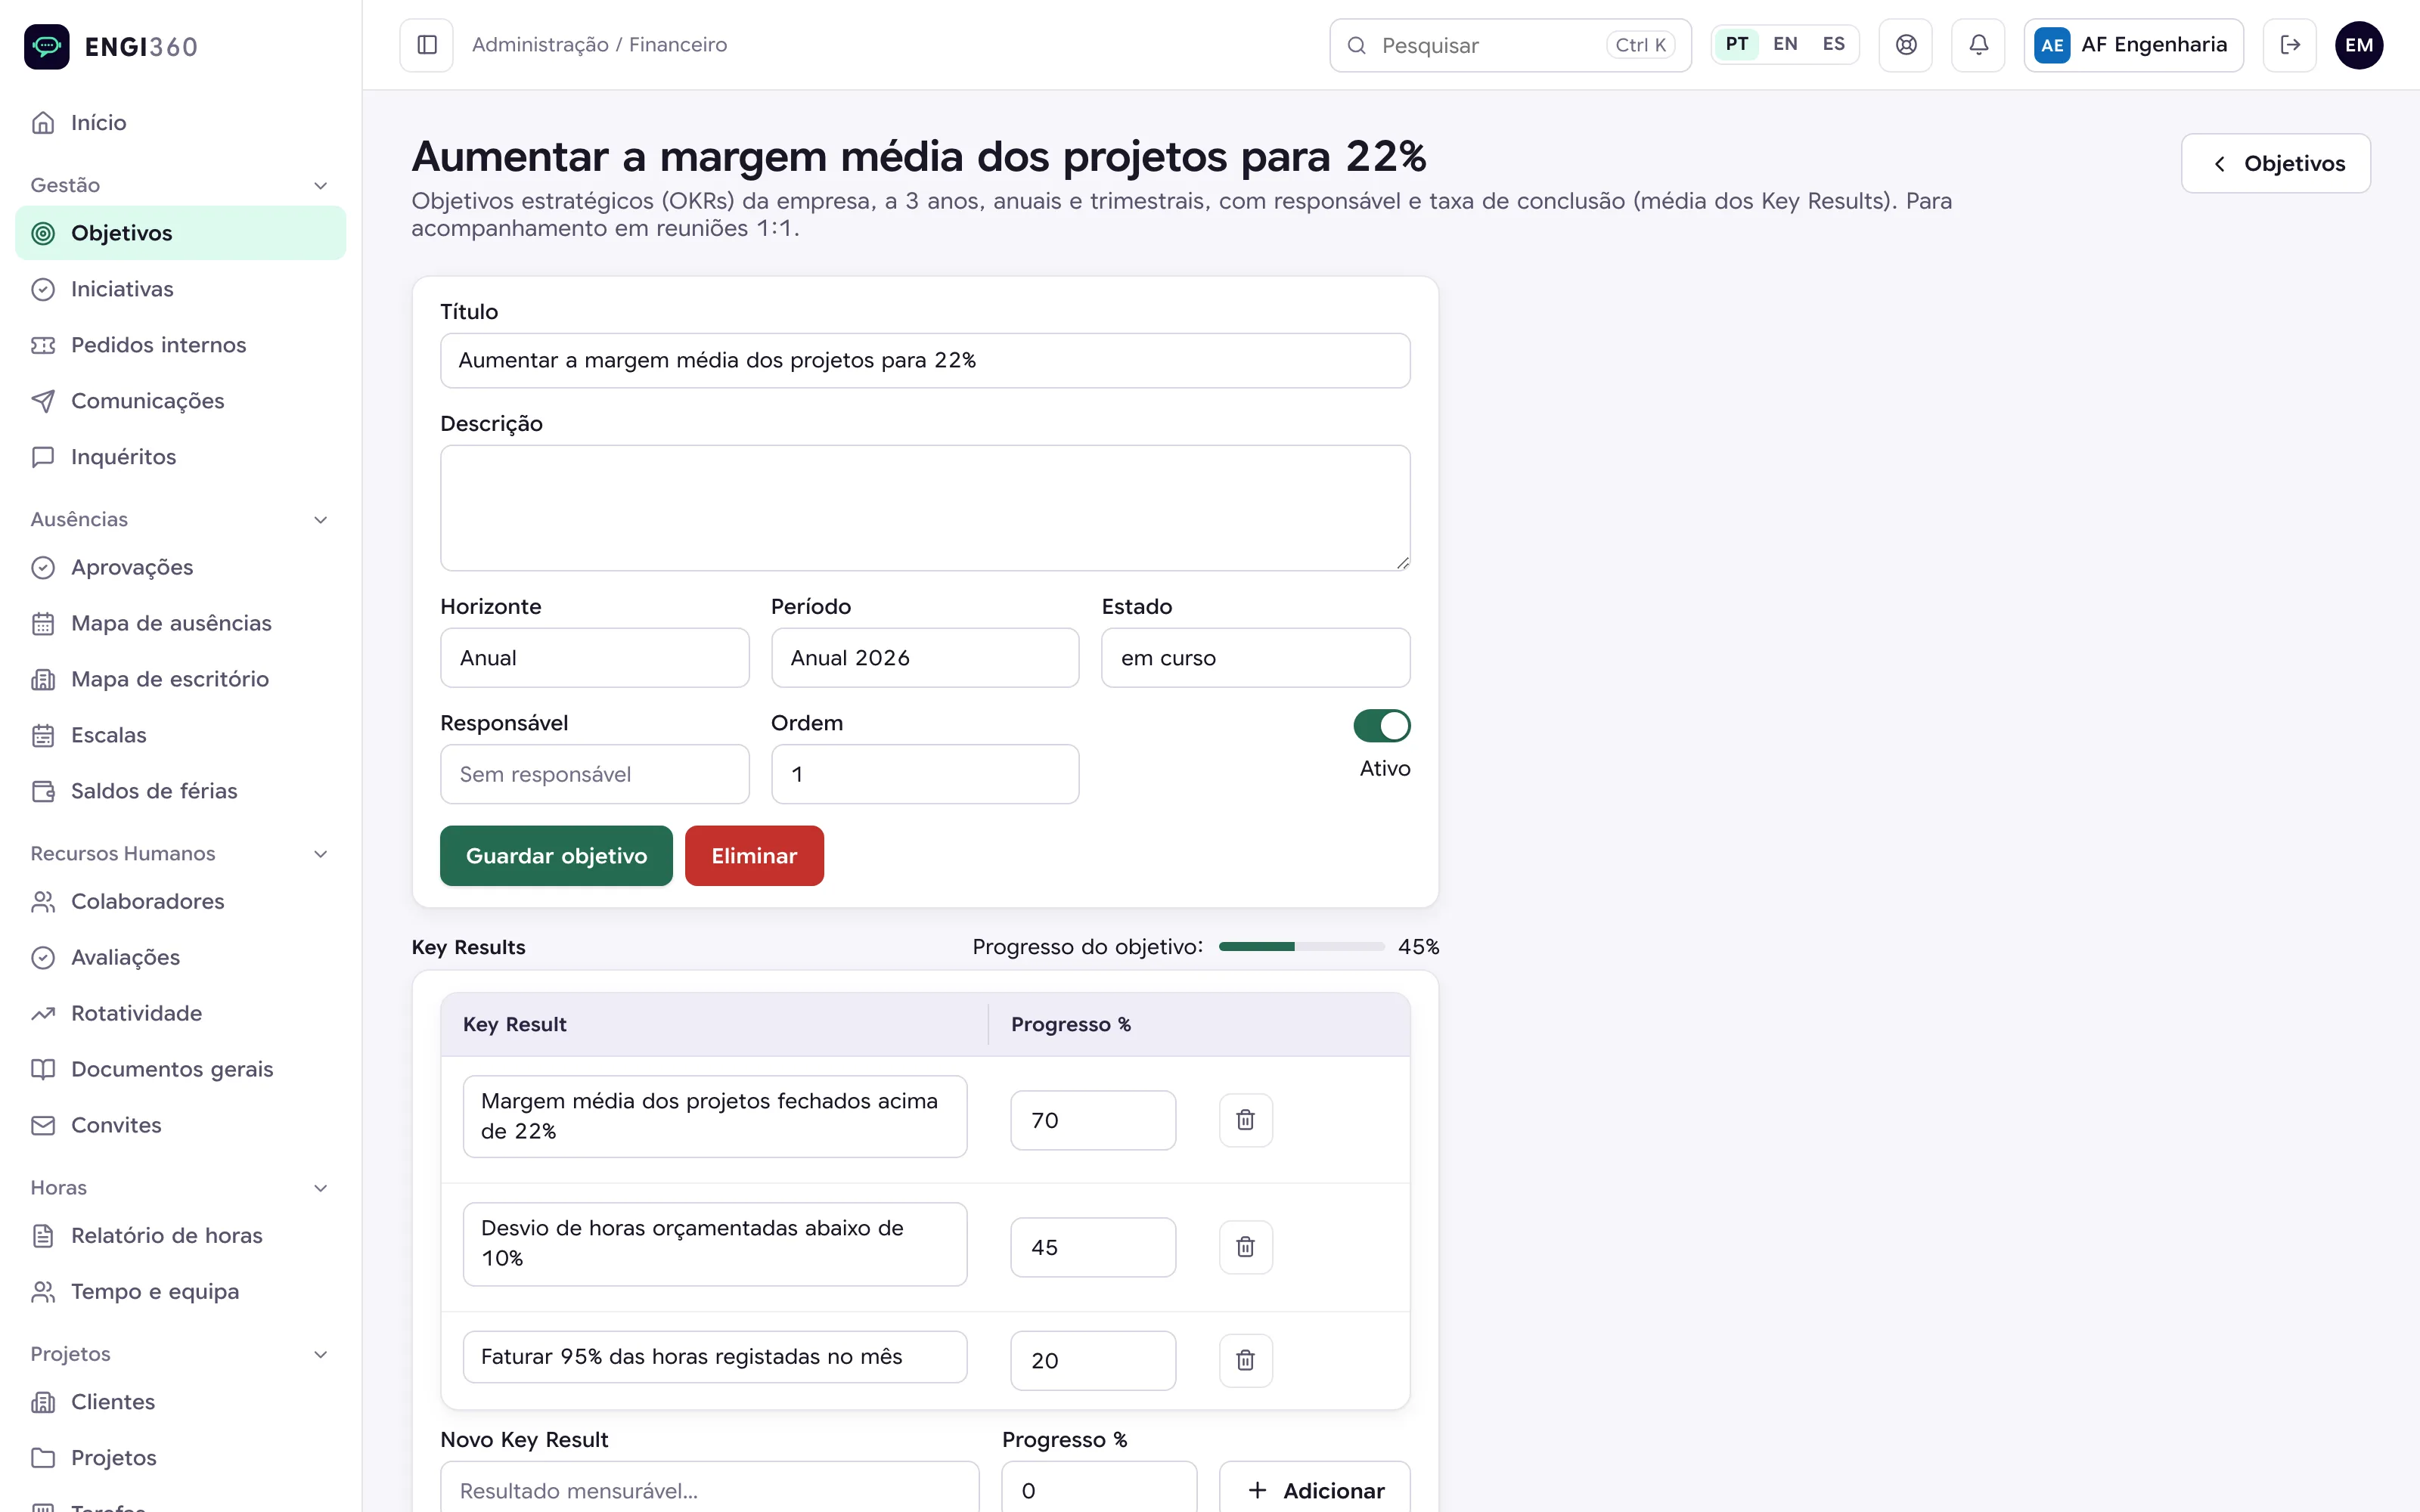Open the notifications bell

[1978, 45]
